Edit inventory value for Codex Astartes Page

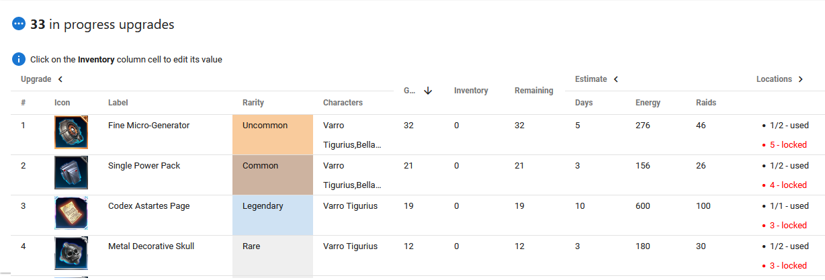coord(457,206)
